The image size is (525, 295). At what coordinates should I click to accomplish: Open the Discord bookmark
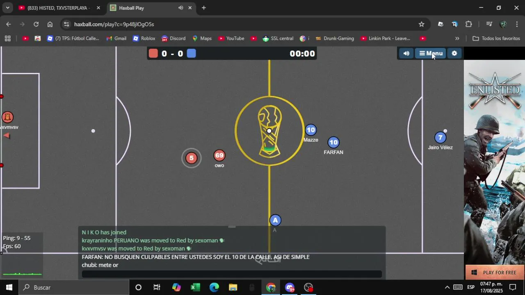click(173, 39)
